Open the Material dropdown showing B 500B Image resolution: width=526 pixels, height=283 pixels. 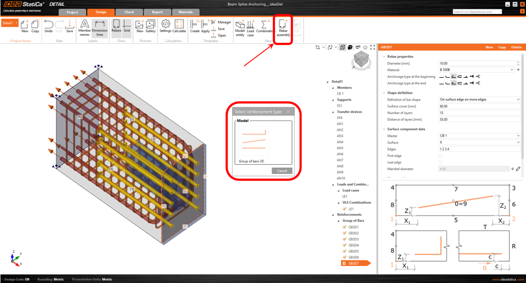point(476,70)
